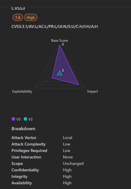Click the purple V3 Base Score vertex
This screenshot has width=131, height=189.
60,45
